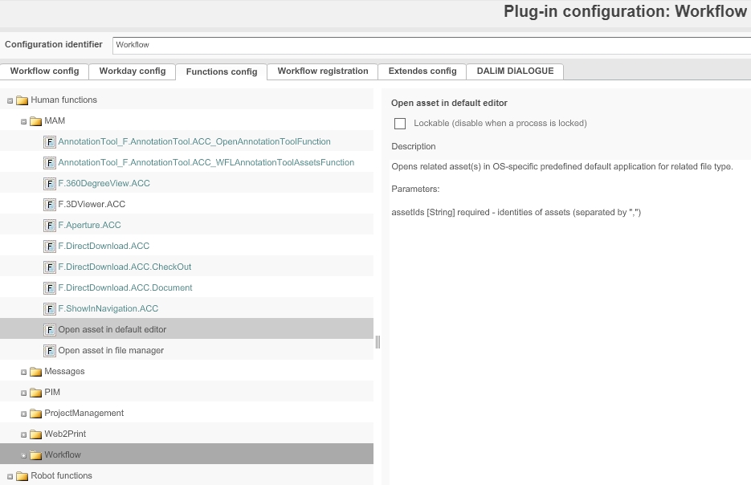
Task: Expand the Messages folder node
Action: point(24,372)
